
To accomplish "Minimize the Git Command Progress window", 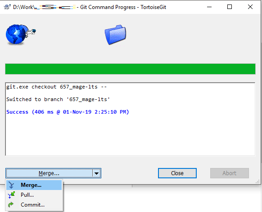I will coord(209,7).
